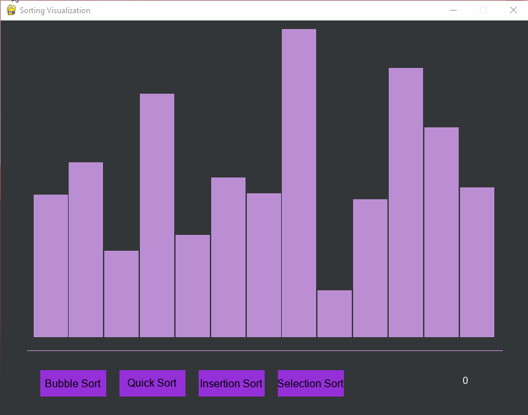528x415 pixels.
Task: Click the Bubble Sort button
Action: pyautogui.click(x=73, y=383)
